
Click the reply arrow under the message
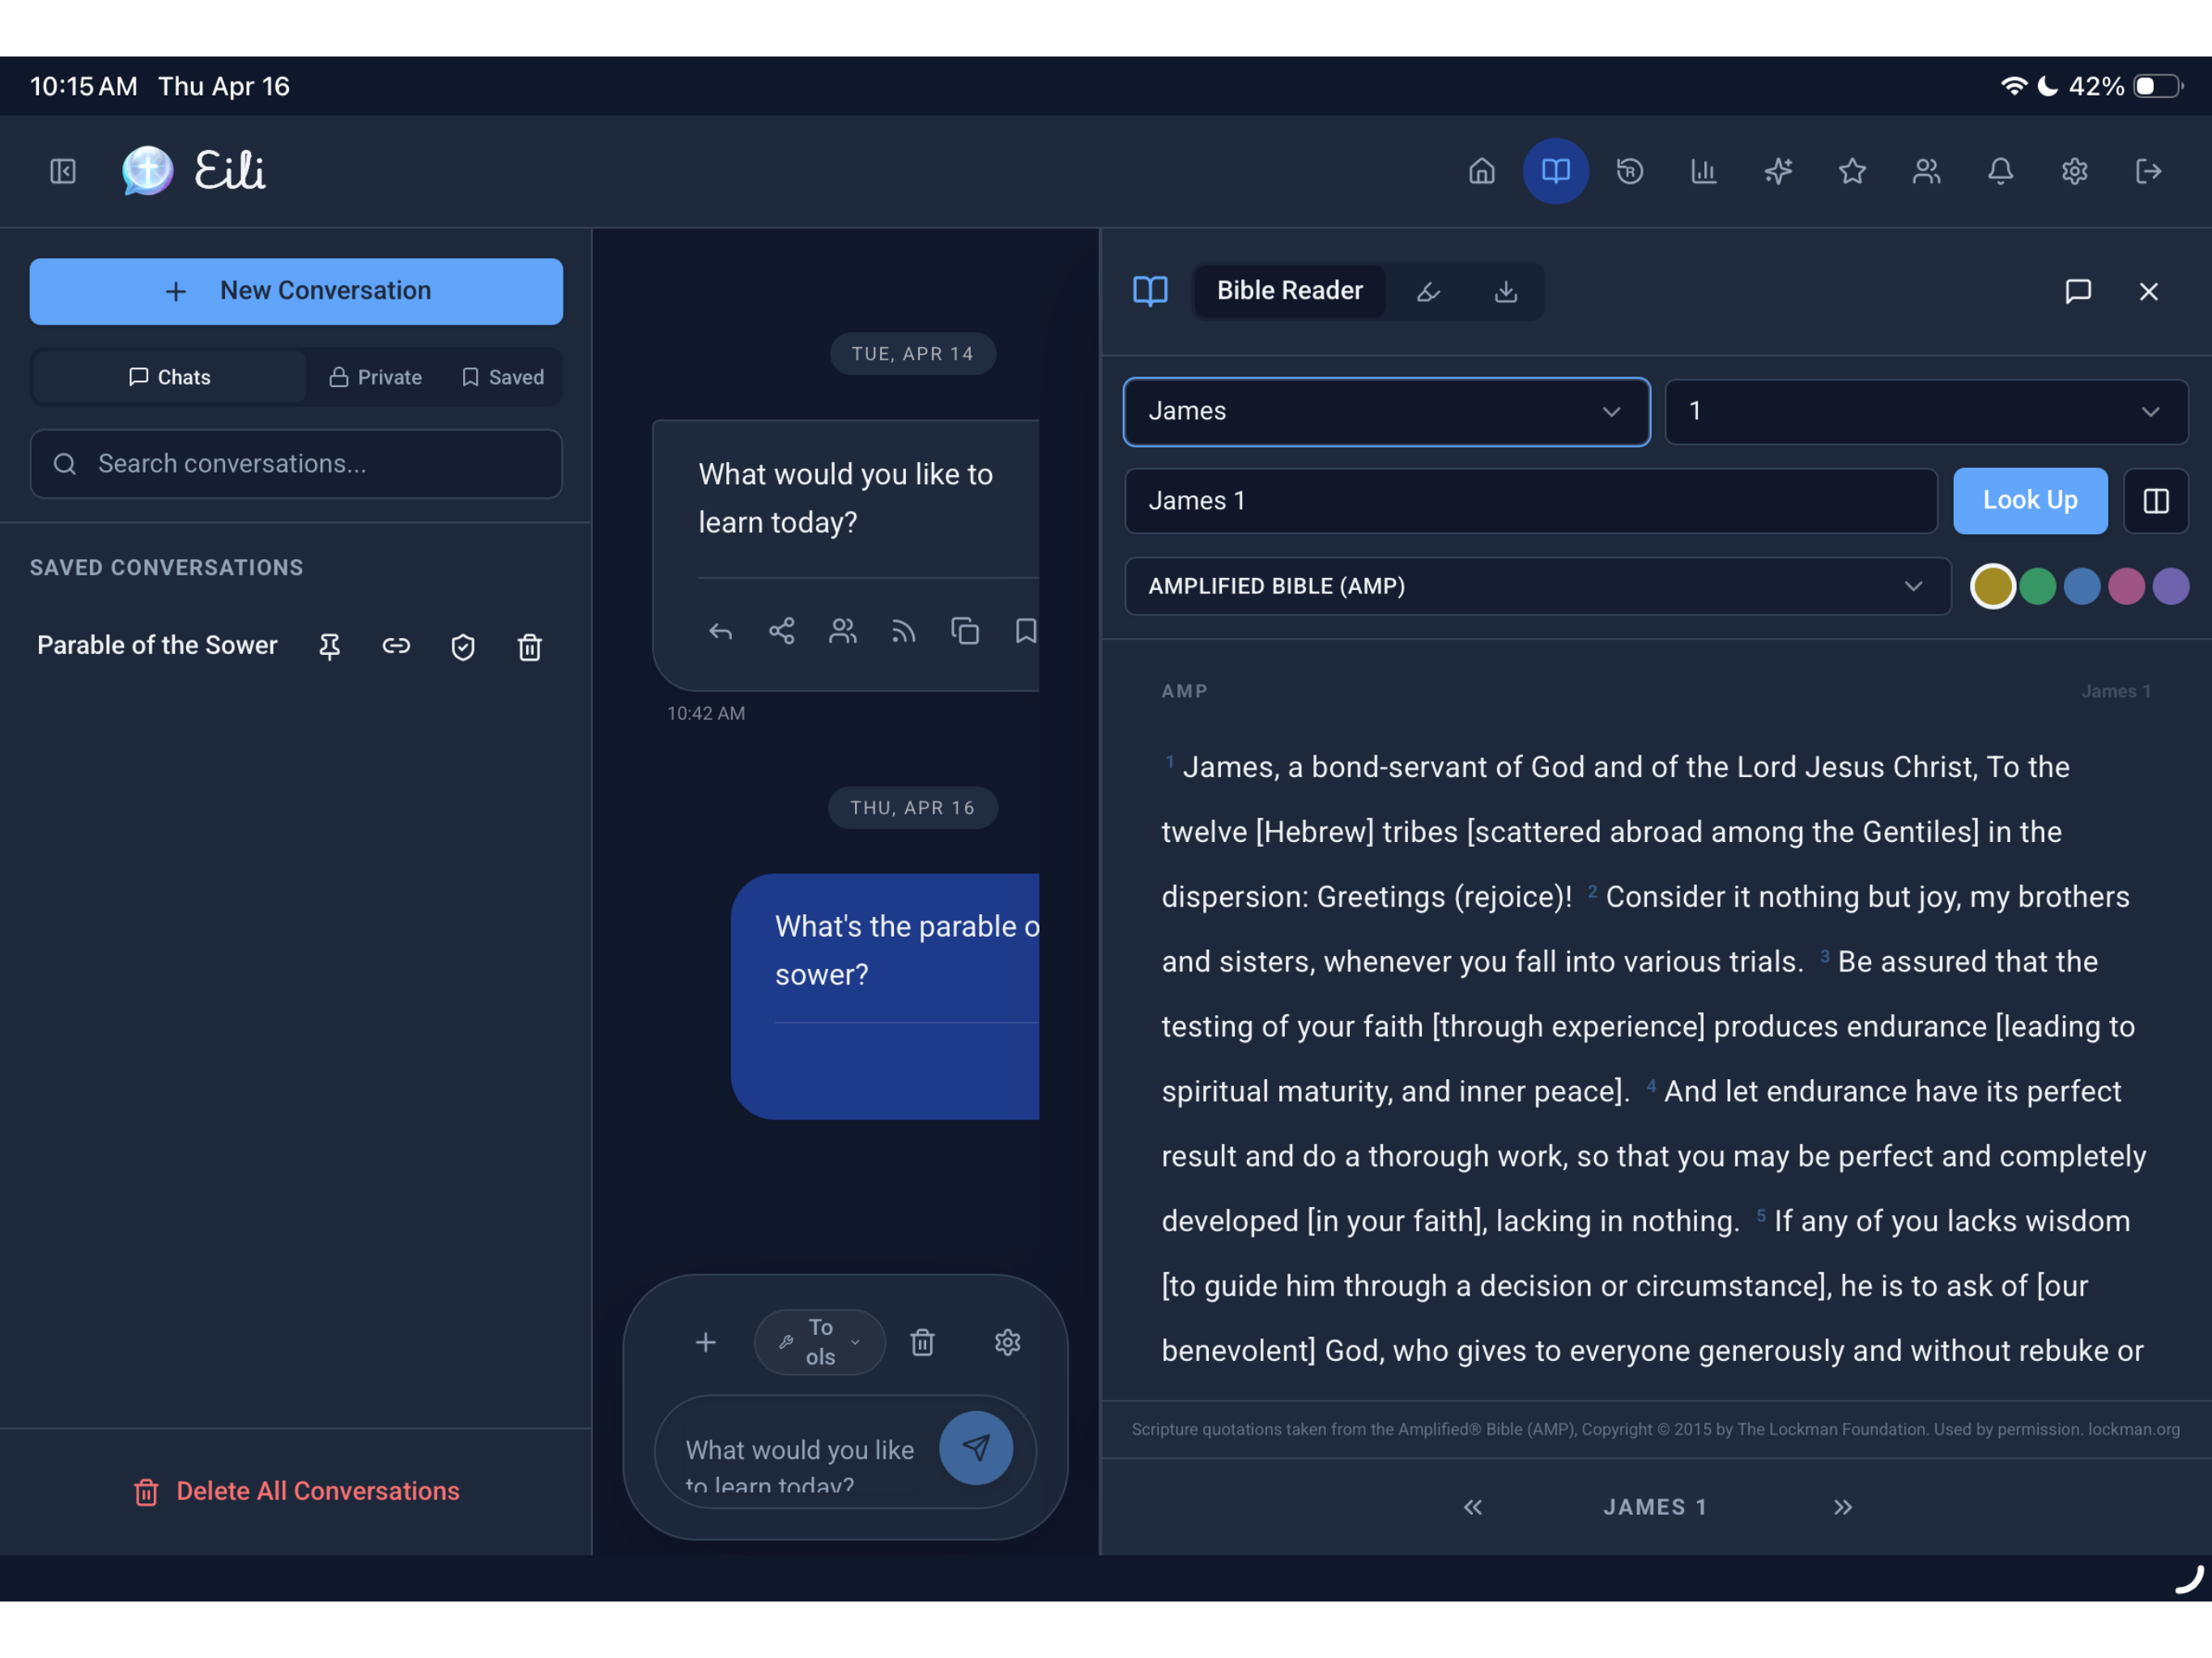tap(720, 631)
